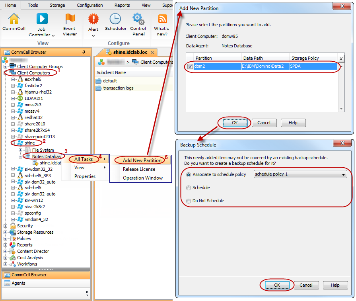The width and height of the screenshot is (356, 301).
Task: Open the What's new RSS icon
Action: 162,19
